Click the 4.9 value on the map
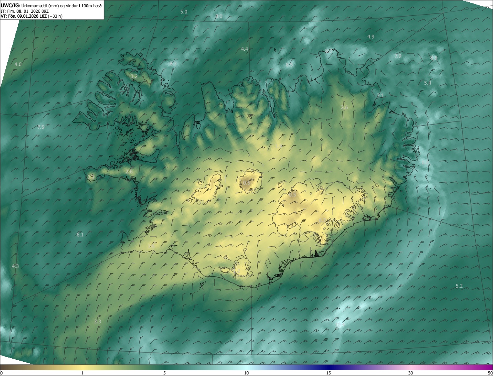This screenshot has width=493, height=376. 371,37
